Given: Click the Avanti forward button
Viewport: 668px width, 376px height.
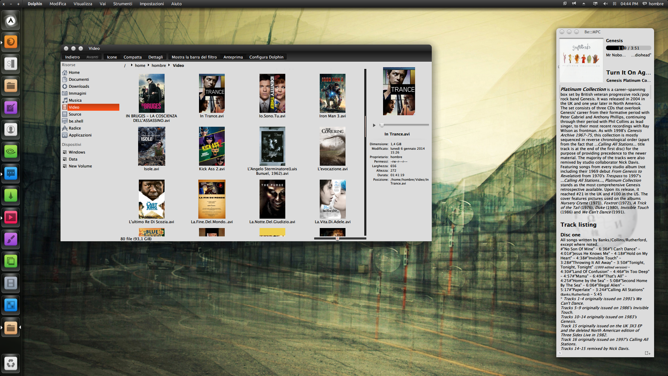Looking at the screenshot, I should point(92,57).
